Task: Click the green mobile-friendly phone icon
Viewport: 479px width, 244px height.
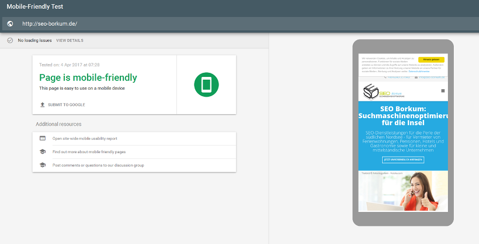Action: pos(207,84)
